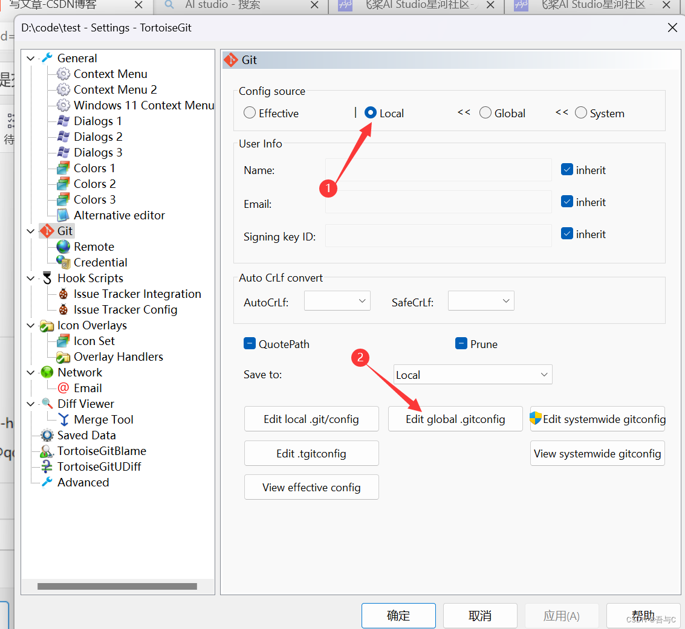Click the Remote globe icon

click(63, 247)
